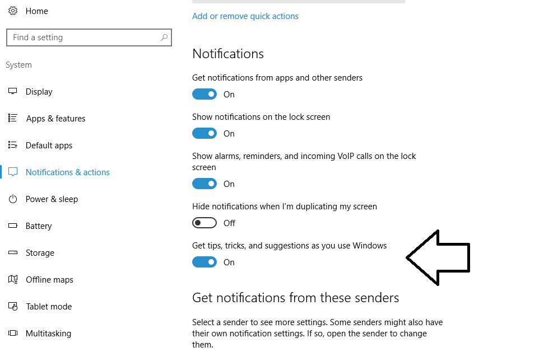
Task: Turn off tips, tricks, and suggestions
Action: 205,262
